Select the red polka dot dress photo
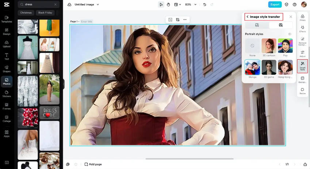Viewport: 310px width, 169px height. coord(28,118)
